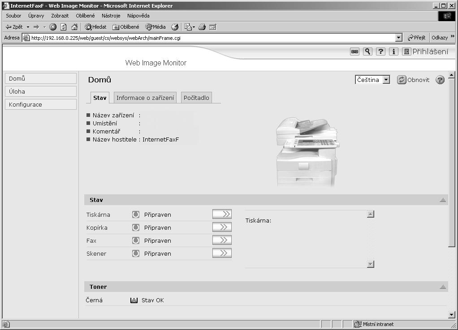This screenshot has height=330, width=458.
Task: Collapse the Toner section triangle
Action: click(x=443, y=287)
